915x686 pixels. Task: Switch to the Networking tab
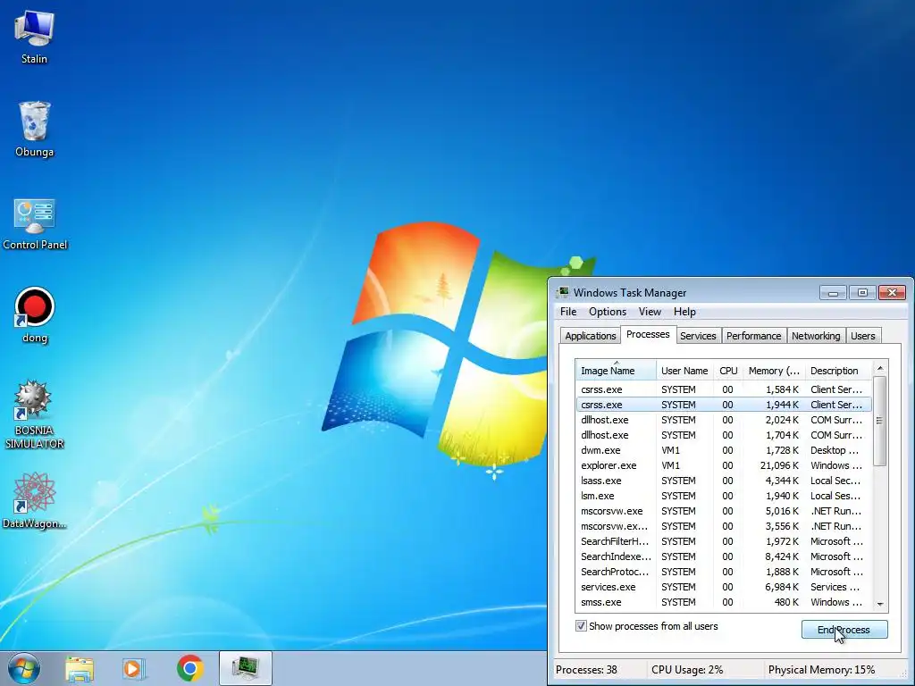[x=816, y=336]
